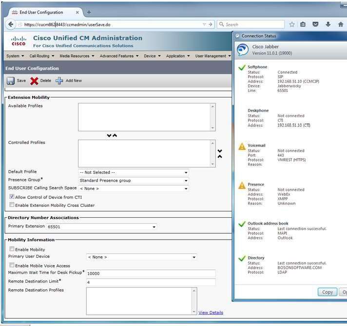The image size is (347, 326).
Task: Close the End User Configuration tab
Action: click(x=77, y=12)
